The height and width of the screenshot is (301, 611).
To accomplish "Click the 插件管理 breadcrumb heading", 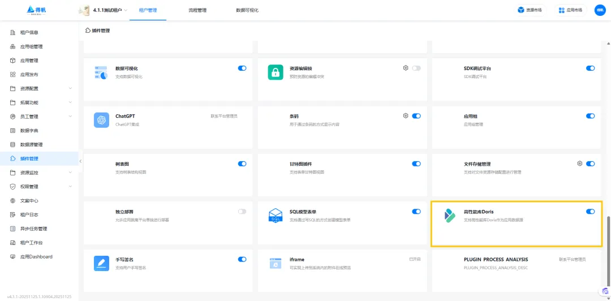I will [x=101, y=31].
